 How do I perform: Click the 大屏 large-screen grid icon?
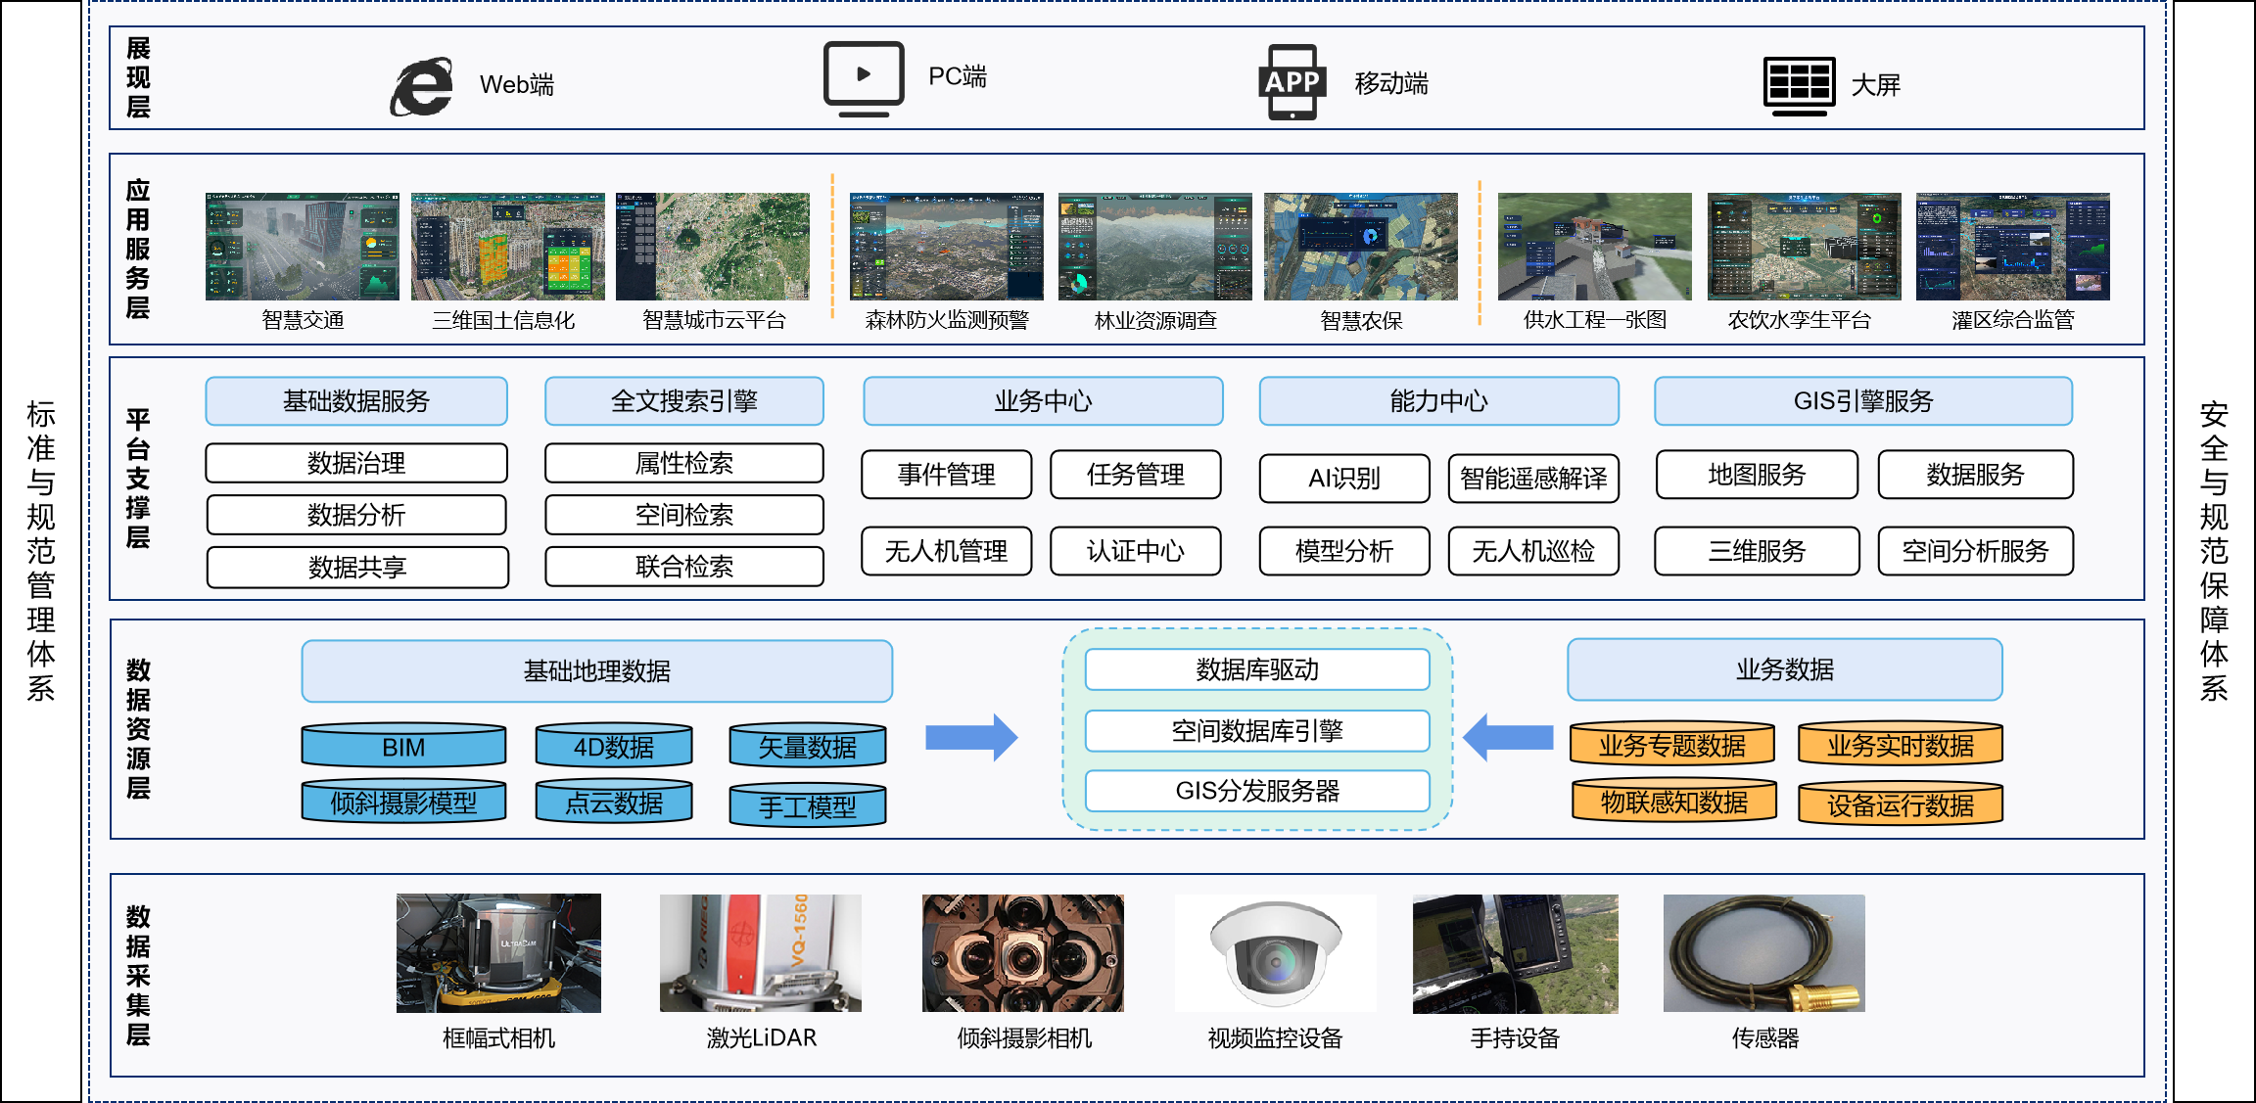[1799, 84]
